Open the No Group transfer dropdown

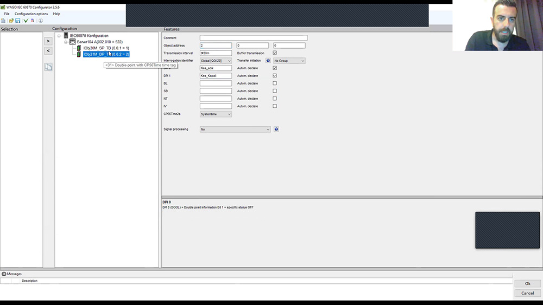tap(289, 61)
